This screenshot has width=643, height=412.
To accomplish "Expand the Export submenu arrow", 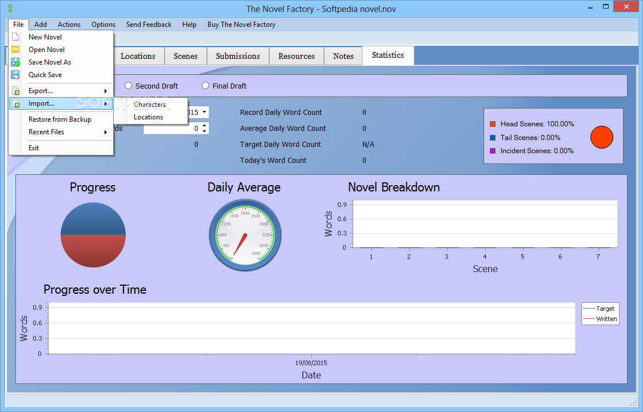I will tap(106, 91).
